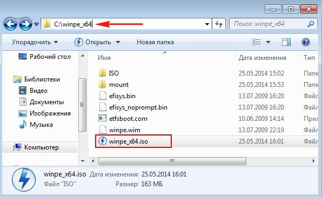Image resolution: width=322 pixels, height=197 pixels.
Task: Open recent locations dropdown beside navigation arrows
Action: [36, 24]
